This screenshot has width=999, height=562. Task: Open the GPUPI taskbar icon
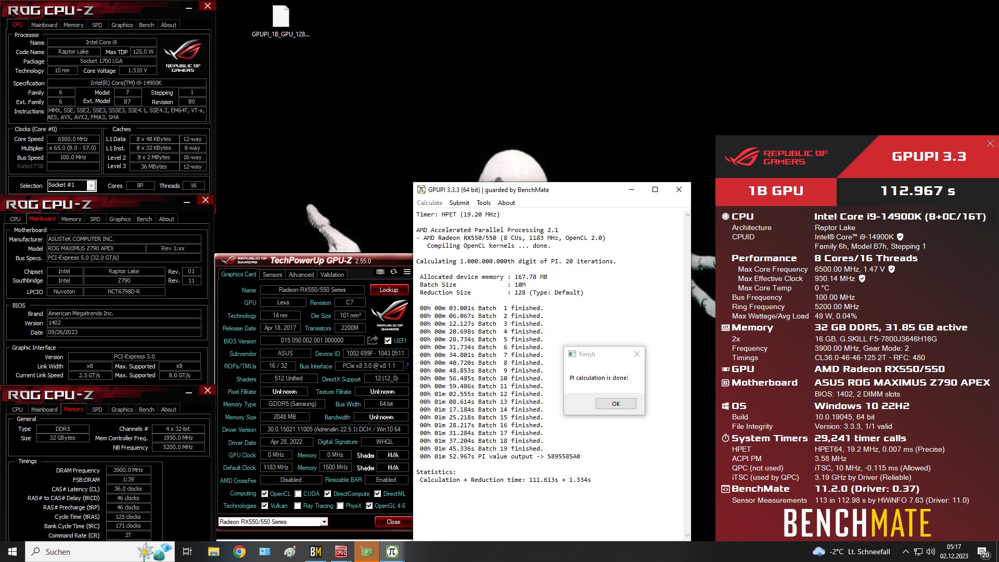pos(392,552)
